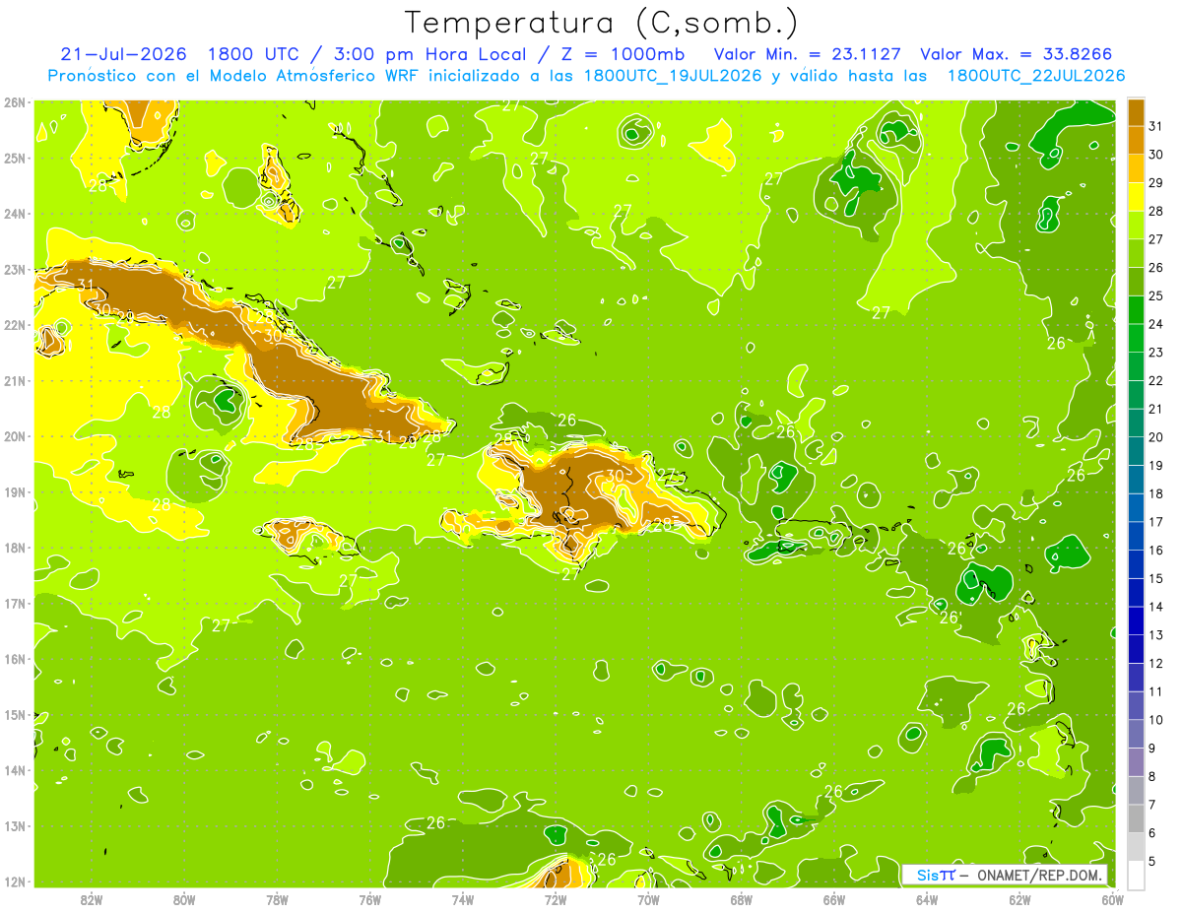Click "Valor Max. = 33.8266"

click(1017, 54)
